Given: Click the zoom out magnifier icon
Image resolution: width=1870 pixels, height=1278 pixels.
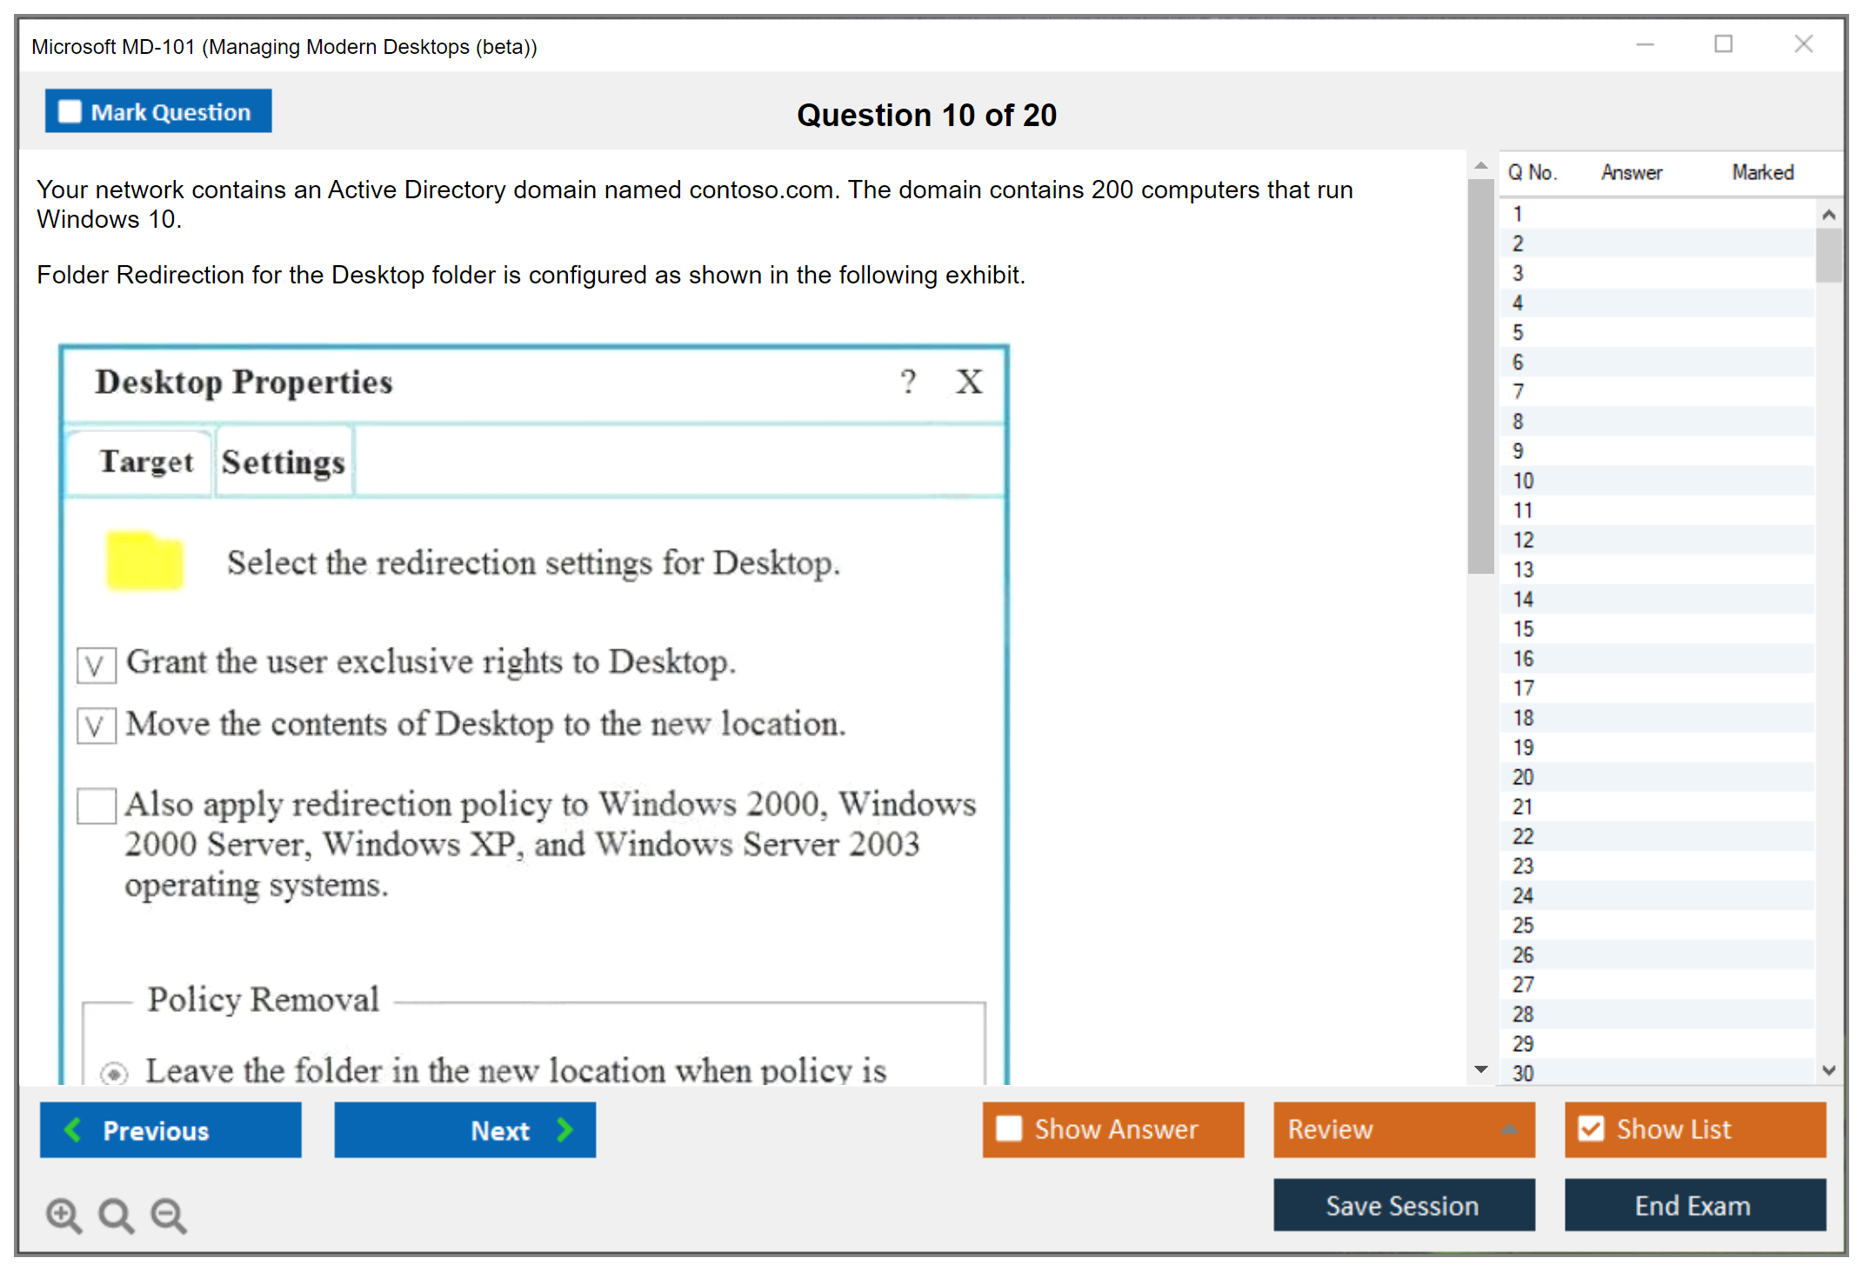Looking at the screenshot, I should click(x=168, y=1215).
